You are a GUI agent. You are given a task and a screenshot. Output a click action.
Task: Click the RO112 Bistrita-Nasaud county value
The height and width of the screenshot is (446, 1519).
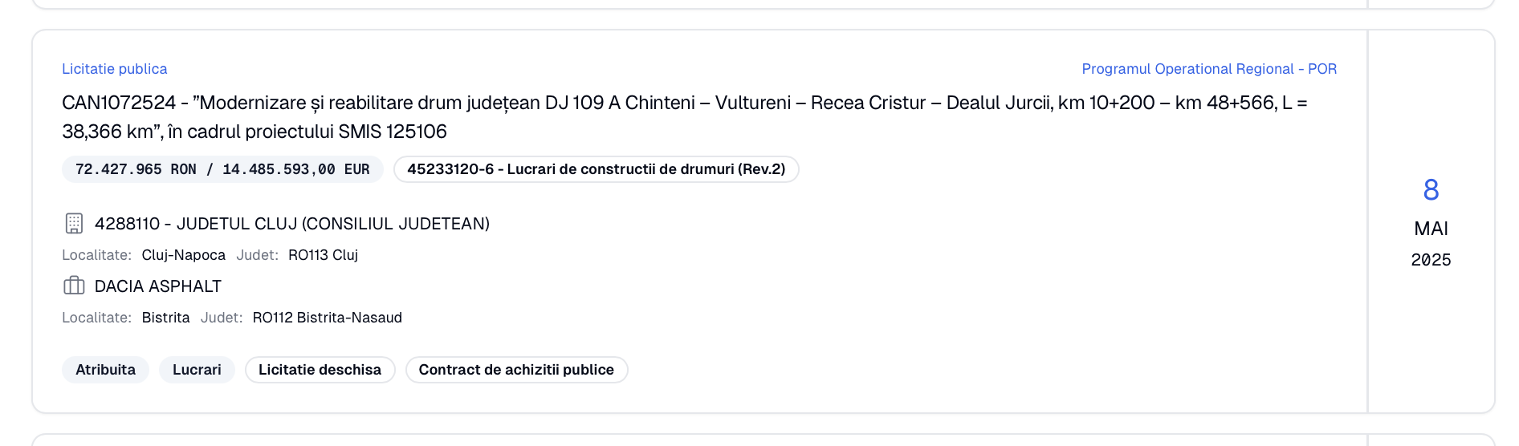[328, 318]
